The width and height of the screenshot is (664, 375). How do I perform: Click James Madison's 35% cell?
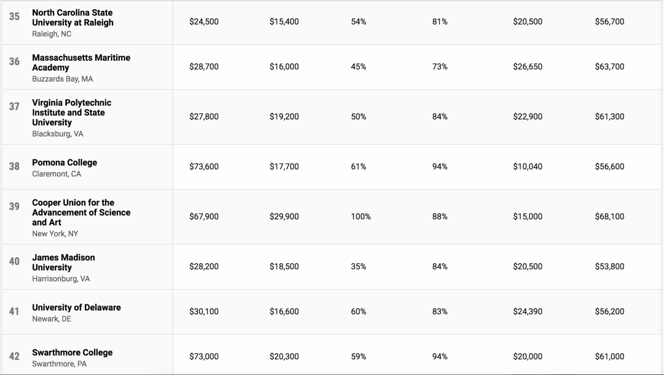[358, 266]
